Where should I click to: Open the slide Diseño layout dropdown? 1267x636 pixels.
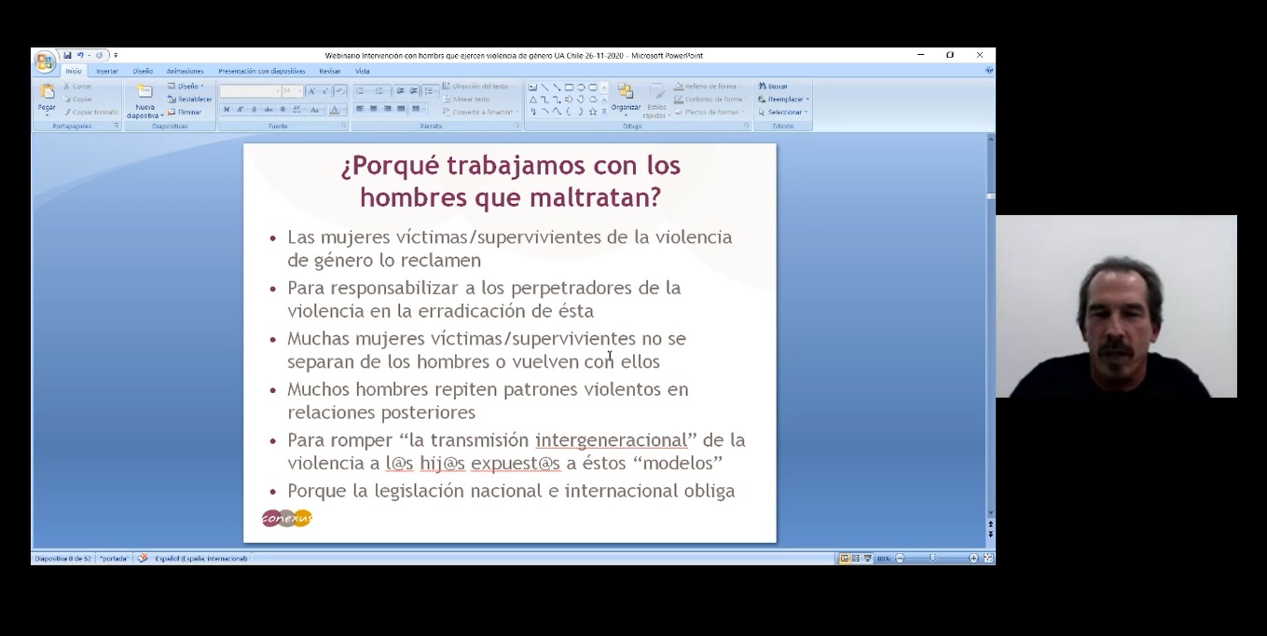coord(185,86)
